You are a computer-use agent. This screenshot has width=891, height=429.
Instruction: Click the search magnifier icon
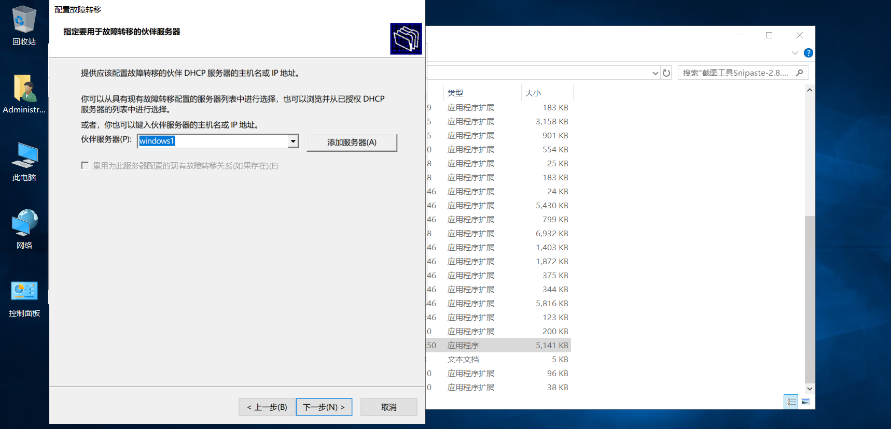799,73
